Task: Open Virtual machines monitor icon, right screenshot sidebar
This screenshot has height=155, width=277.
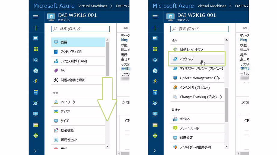Action: click(155, 114)
